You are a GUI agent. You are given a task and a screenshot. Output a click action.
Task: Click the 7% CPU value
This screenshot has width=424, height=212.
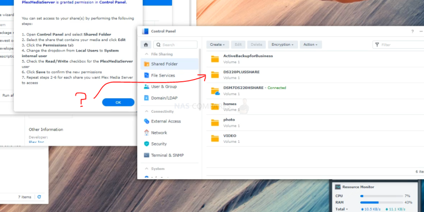tap(407, 196)
